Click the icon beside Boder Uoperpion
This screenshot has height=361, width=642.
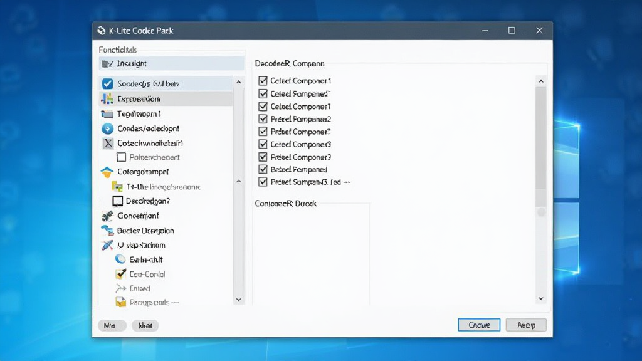[x=107, y=231]
